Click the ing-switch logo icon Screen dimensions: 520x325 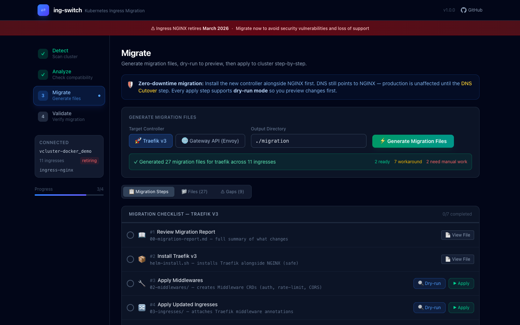[43, 10]
